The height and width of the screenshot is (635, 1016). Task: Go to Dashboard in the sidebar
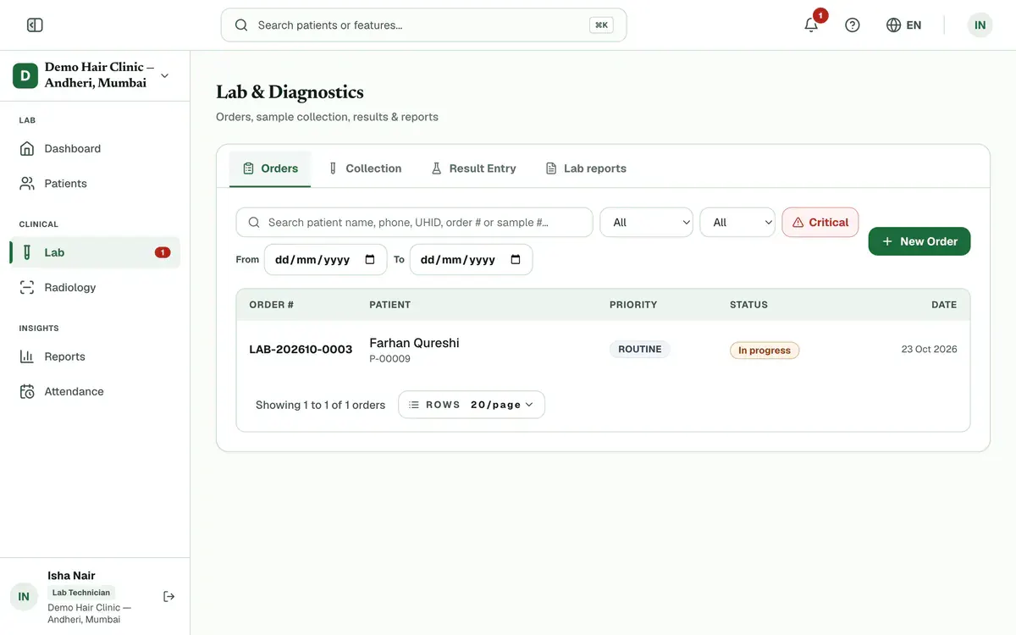tap(95, 148)
